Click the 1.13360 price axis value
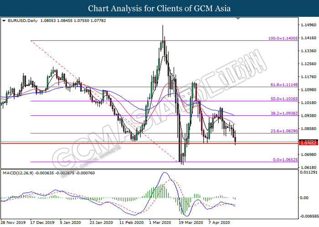The width and height of the screenshot is (319, 227). click(x=309, y=51)
